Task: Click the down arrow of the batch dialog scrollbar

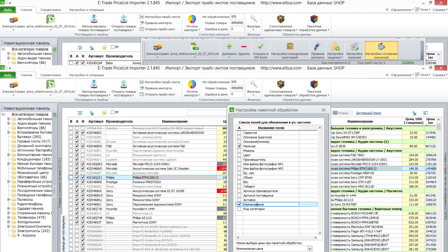Action: coord(320,233)
